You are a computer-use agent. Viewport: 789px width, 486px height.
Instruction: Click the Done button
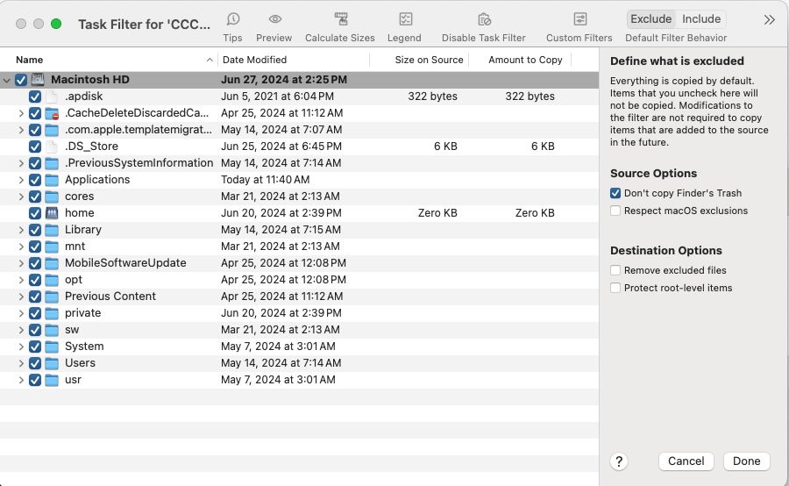[746, 461]
